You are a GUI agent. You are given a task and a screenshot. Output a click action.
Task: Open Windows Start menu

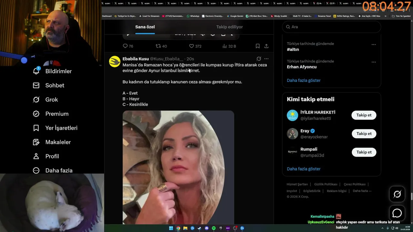pyautogui.click(x=171, y=228)
